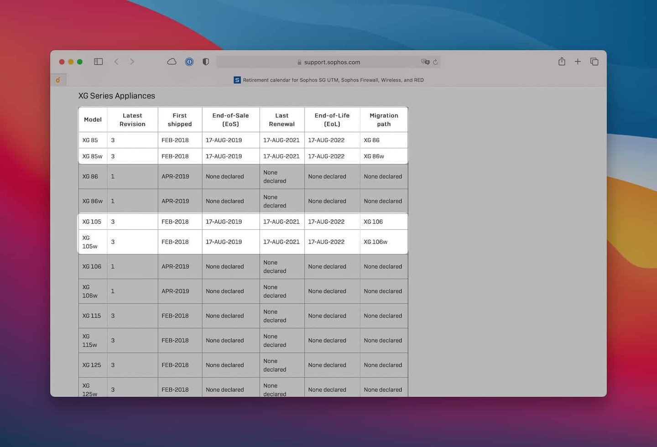Image resolution: width=657 pixels, height=447 pixels.
Task: Toggle the Safari sidebar
Action: (x=98, y=62)
